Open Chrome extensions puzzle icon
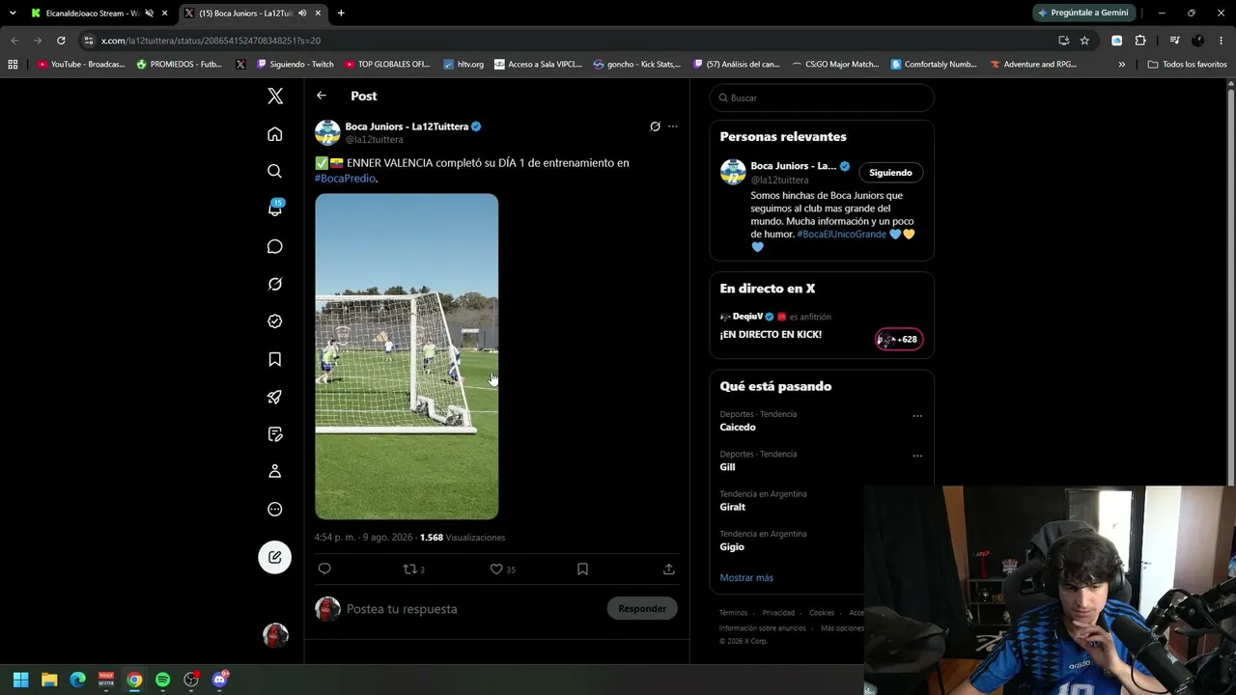 1140,41
